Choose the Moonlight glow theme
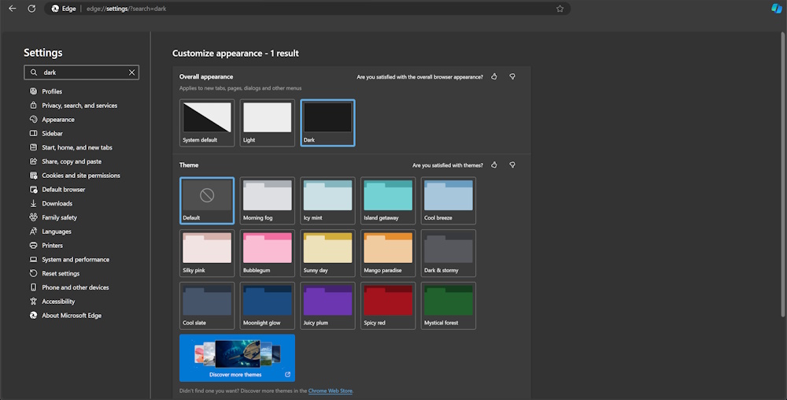Viewport: 787px width, 400px height. (267, 306)
